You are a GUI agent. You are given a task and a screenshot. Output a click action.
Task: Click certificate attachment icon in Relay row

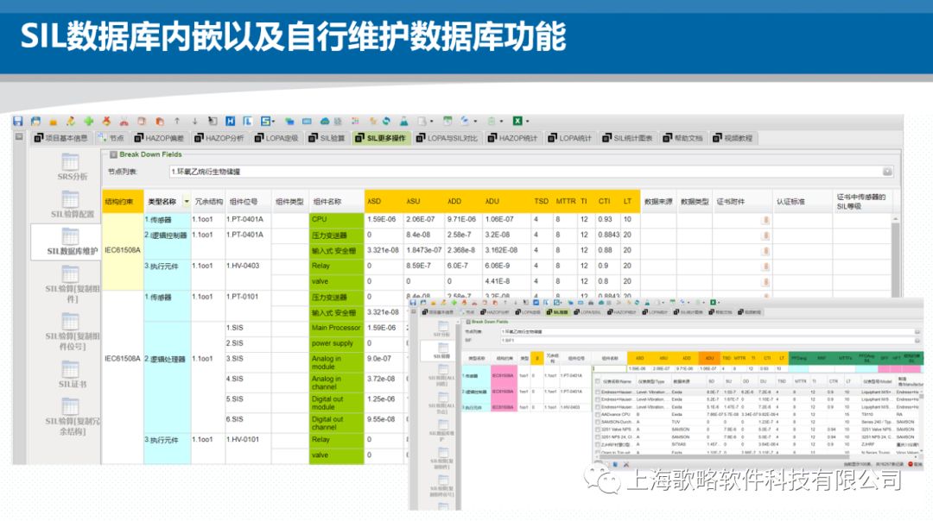click(765, 267)
